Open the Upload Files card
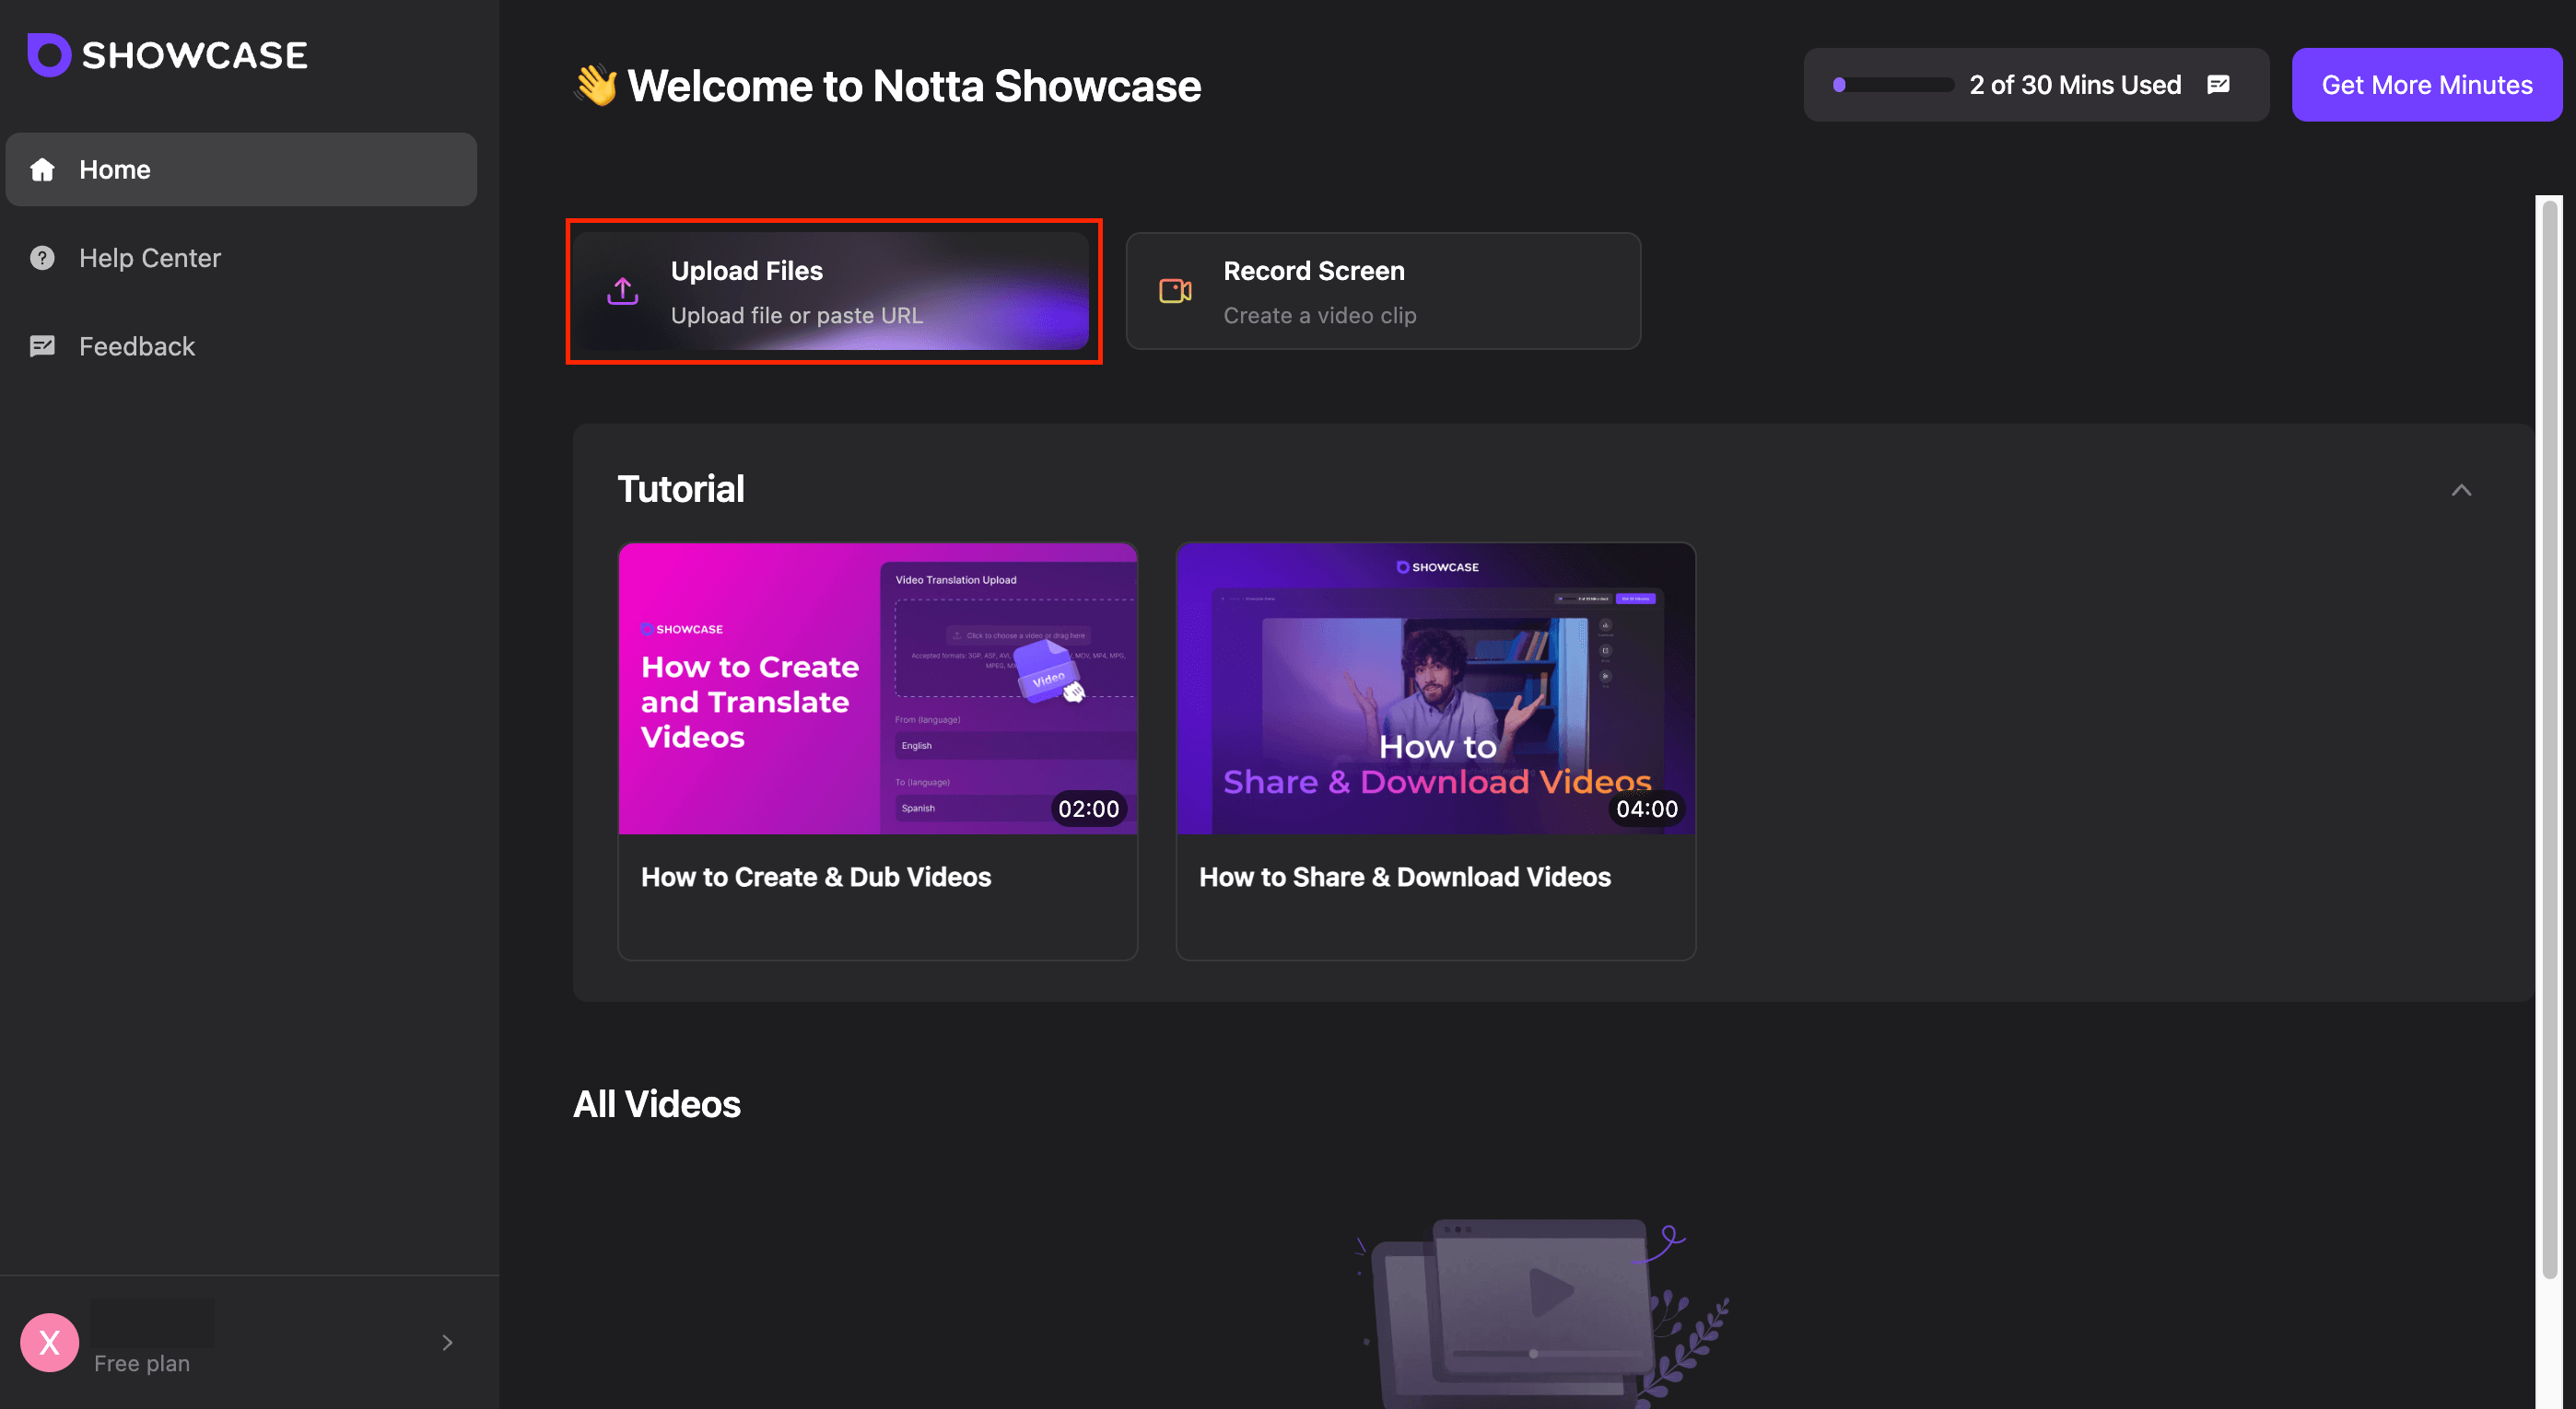 coord(831,291)
